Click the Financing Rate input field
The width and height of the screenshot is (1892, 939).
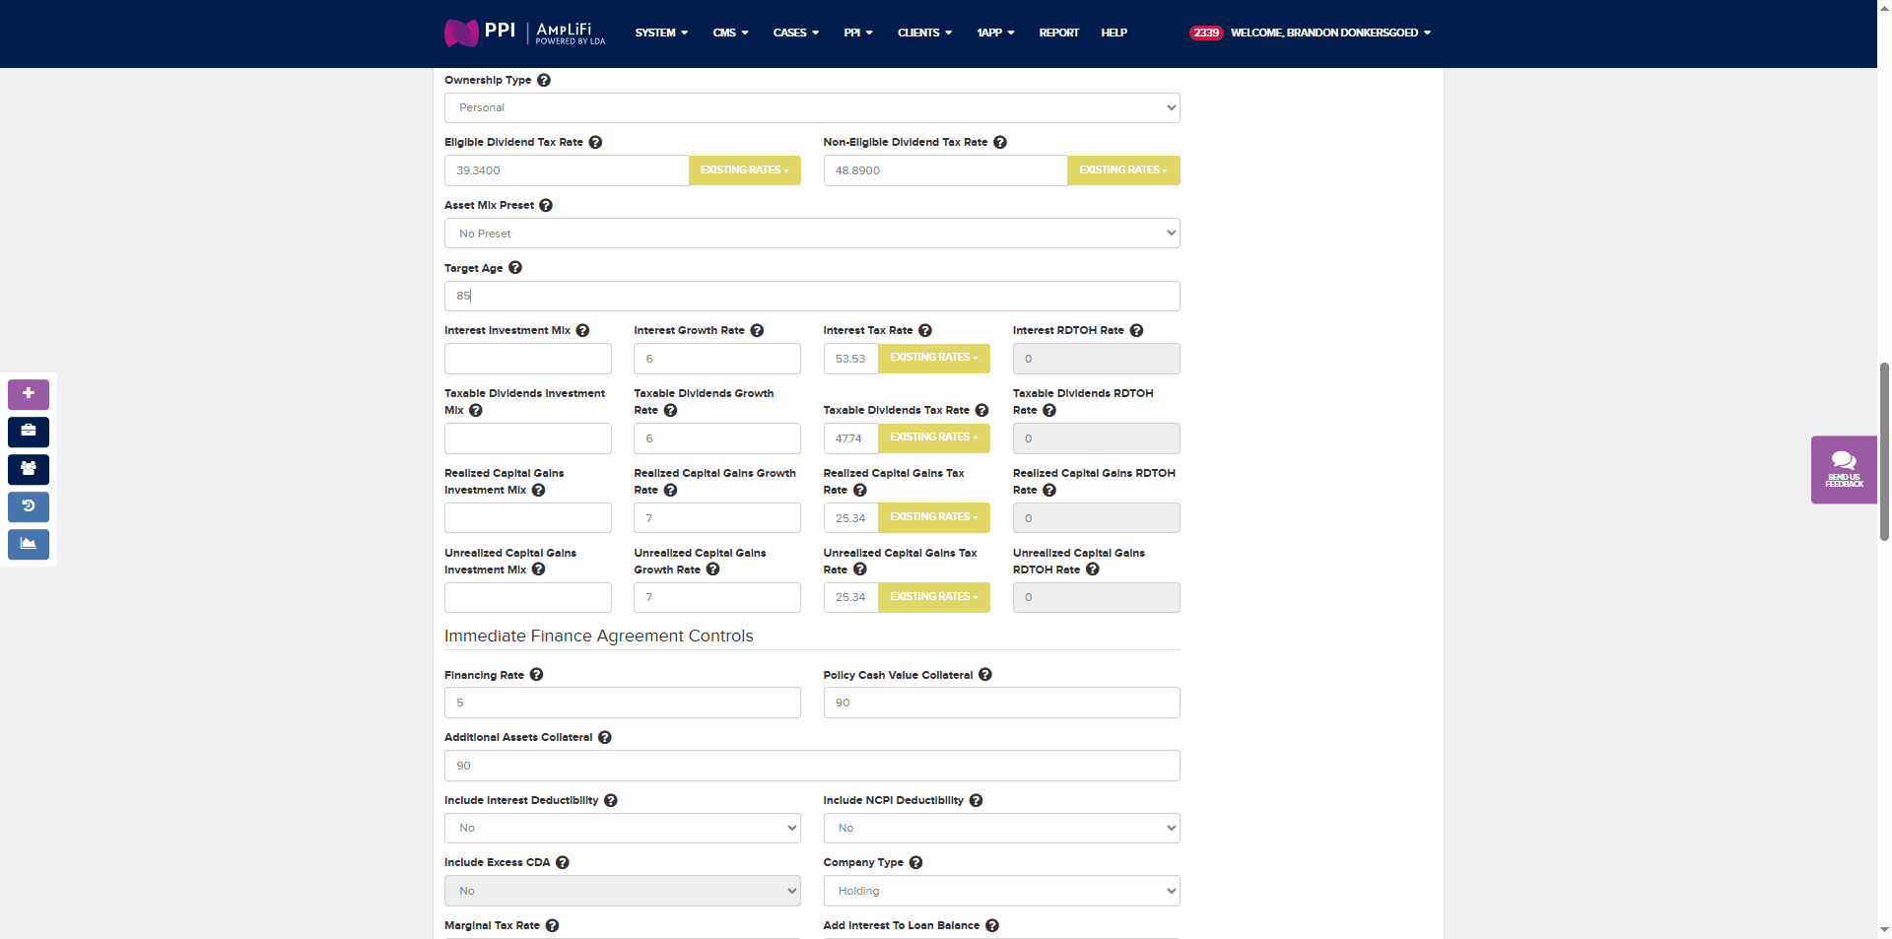[623, 703]
